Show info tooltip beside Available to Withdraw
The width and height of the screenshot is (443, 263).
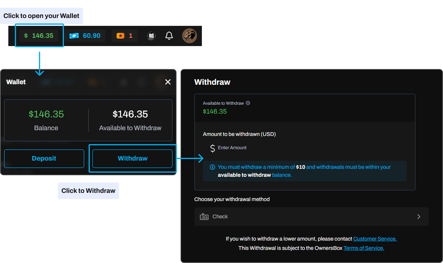point(248,103)
